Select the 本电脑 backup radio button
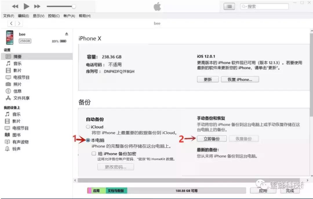Screen dimensions: 313x199 88,140
